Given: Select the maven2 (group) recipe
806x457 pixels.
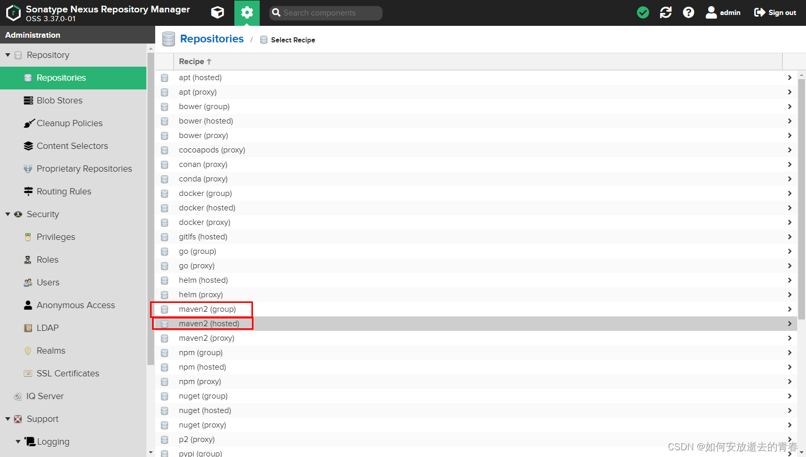Looking at the screenshot, I should pyautogui.click(x=476, y=309).
